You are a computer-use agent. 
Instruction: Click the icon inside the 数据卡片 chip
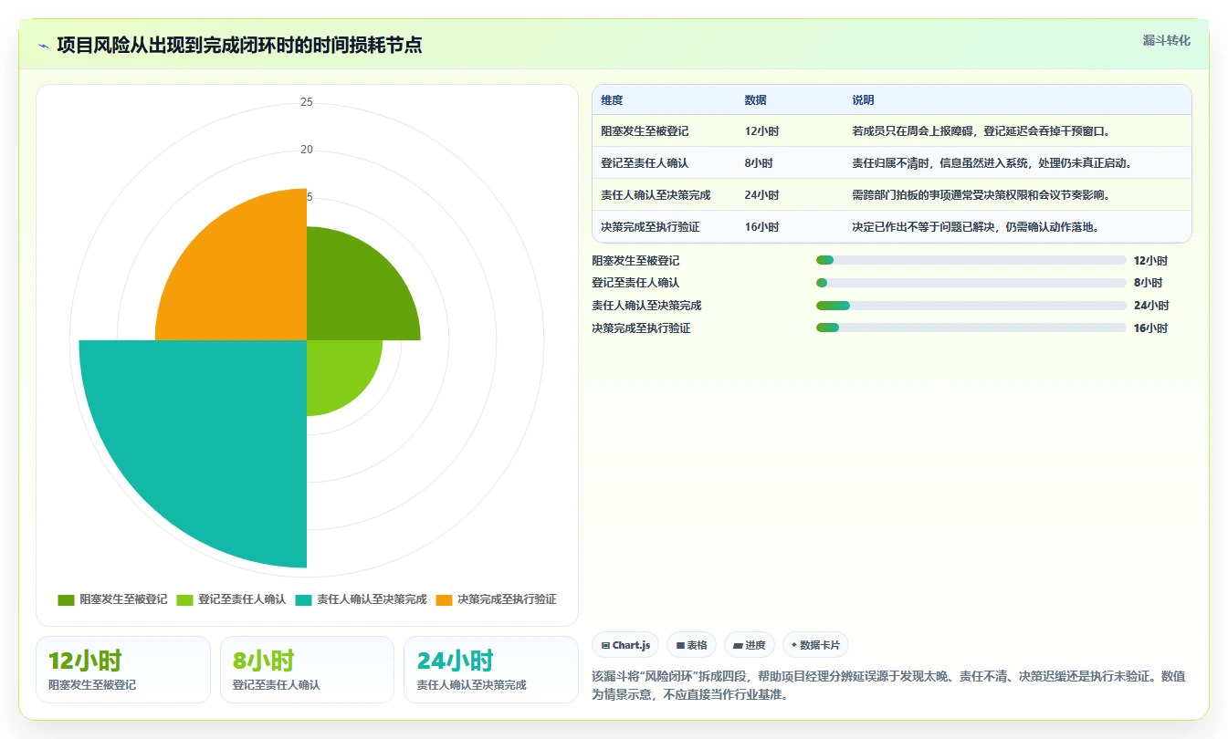(x=794, y=646)
